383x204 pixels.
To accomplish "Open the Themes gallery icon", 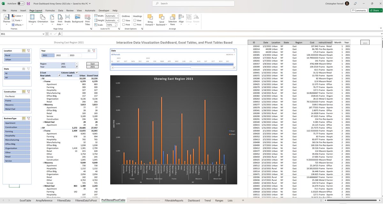I will (x=6, y=18).
